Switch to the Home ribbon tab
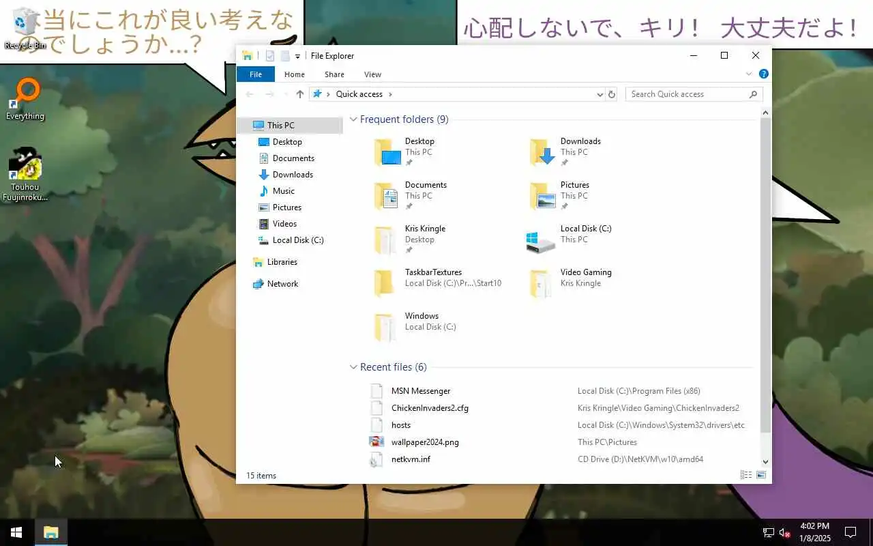873x546 pixels. (x=295, y=74)
